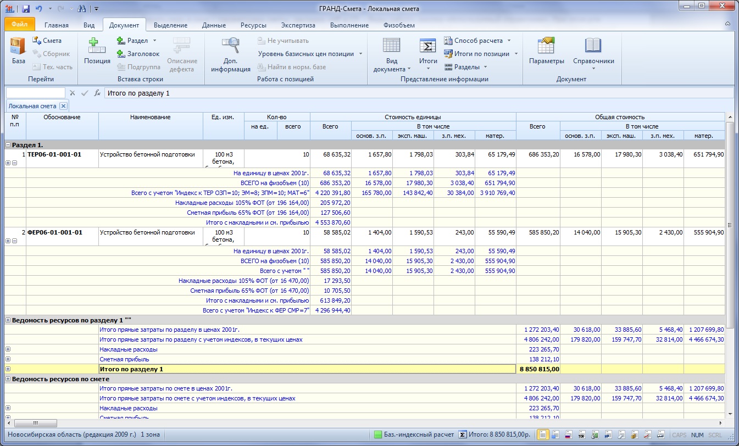This screenshot has height=446, width=739.
Task: Switch to the Ресурсы ribbon tab
Action: pyautogui.click(x=253, y=25)
